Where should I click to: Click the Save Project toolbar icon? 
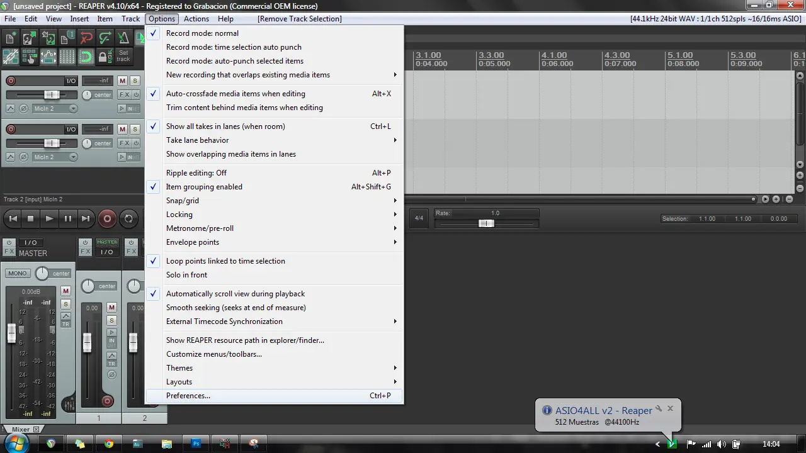[x=48, y=38]
